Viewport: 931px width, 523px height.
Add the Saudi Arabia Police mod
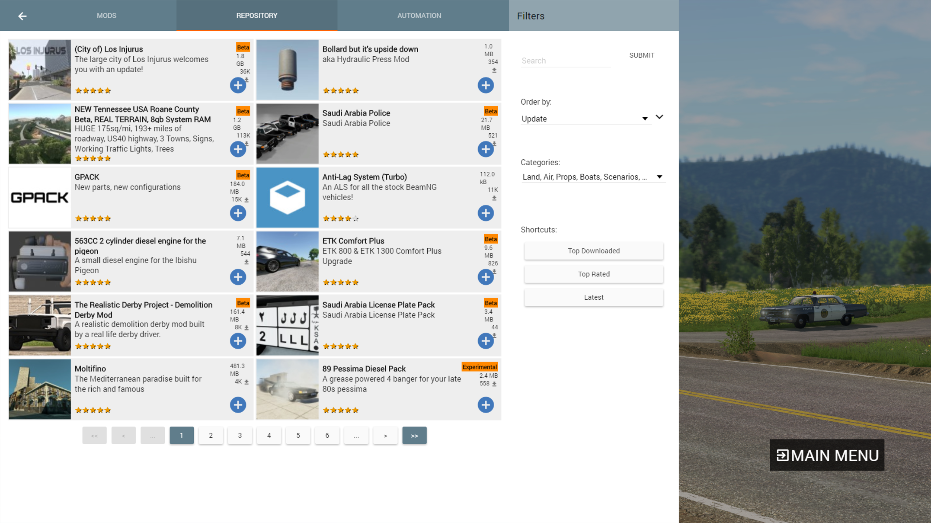click(486, 149)
